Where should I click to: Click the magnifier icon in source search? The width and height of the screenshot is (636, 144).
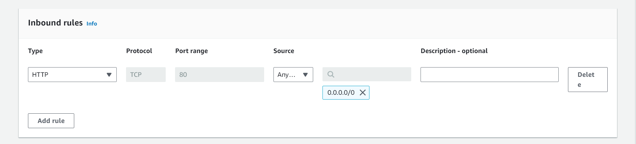click(331, 74)
